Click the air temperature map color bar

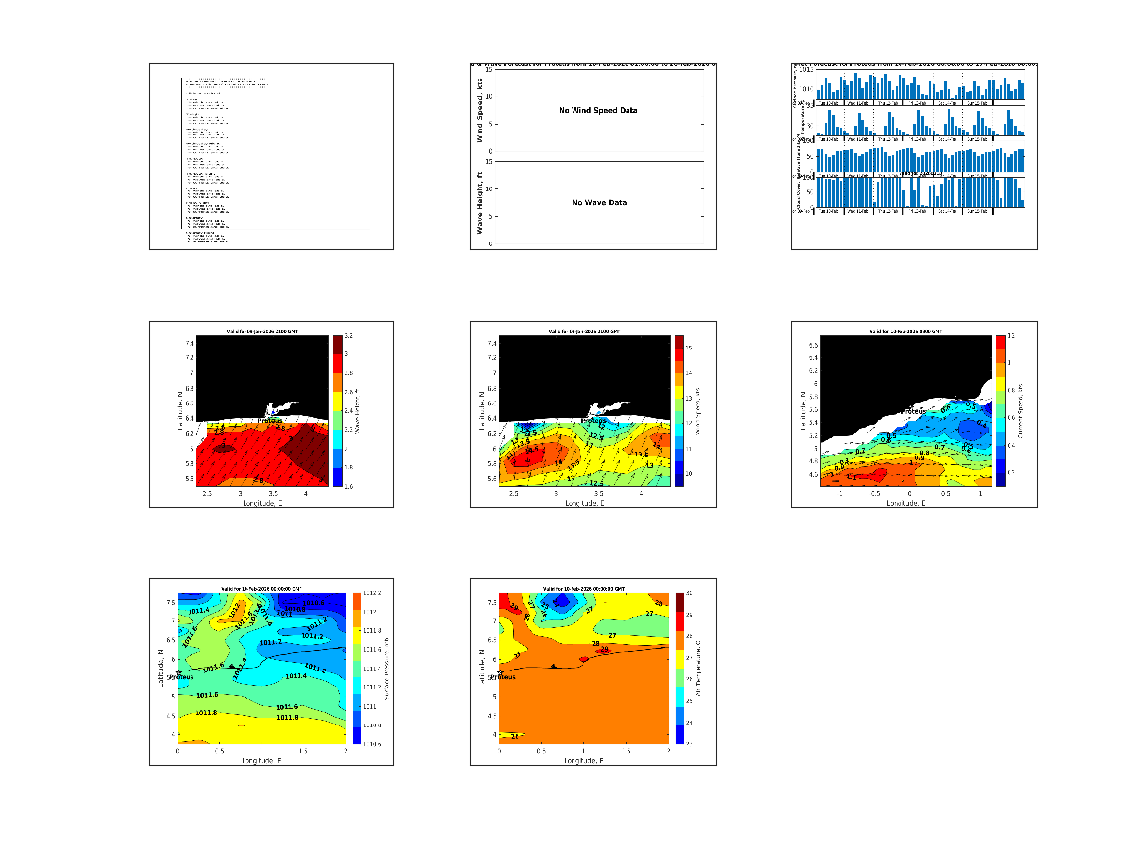[680, 669]
